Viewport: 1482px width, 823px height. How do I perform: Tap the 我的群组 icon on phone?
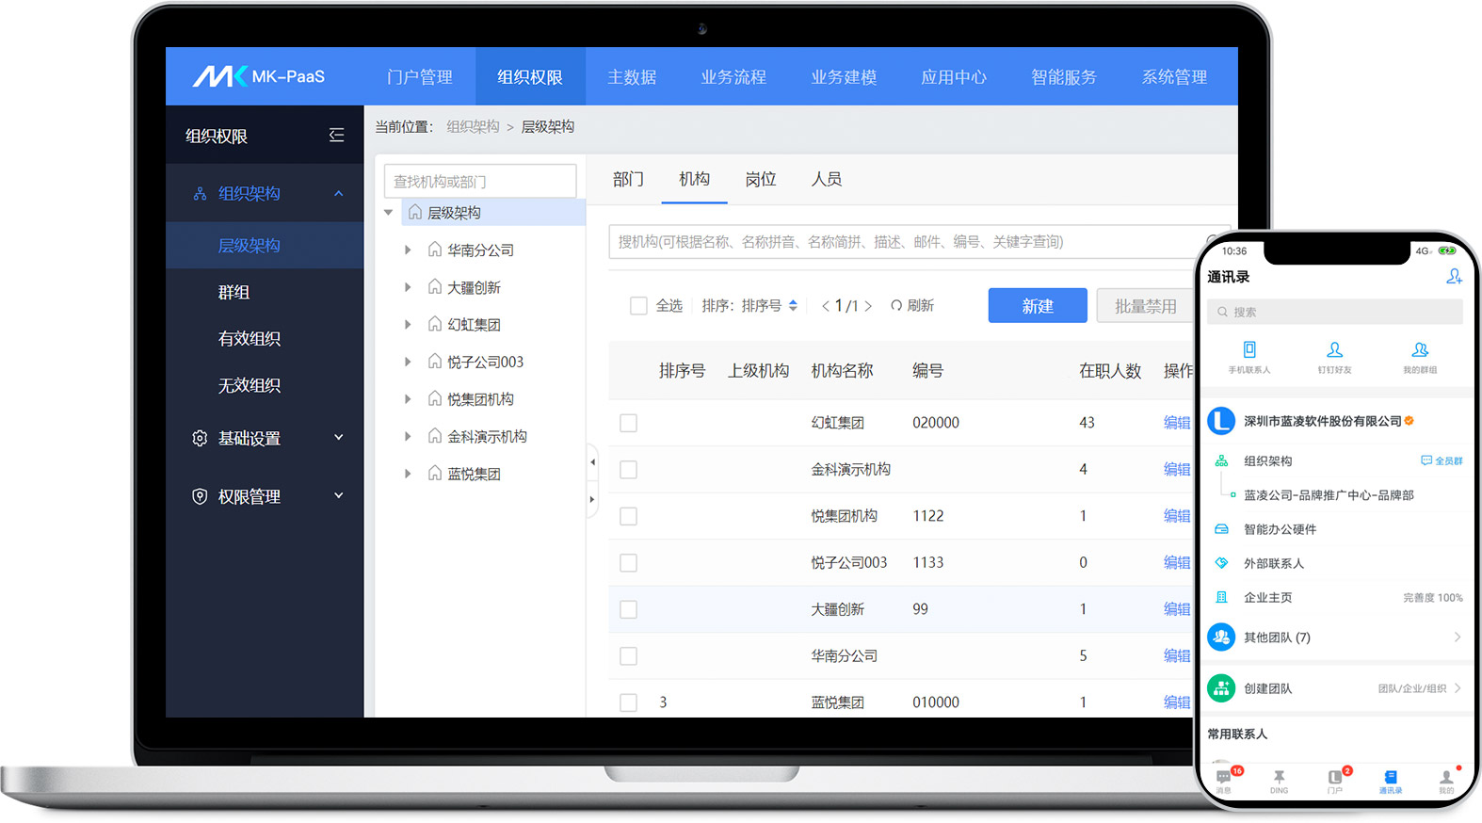[1420, 350]
